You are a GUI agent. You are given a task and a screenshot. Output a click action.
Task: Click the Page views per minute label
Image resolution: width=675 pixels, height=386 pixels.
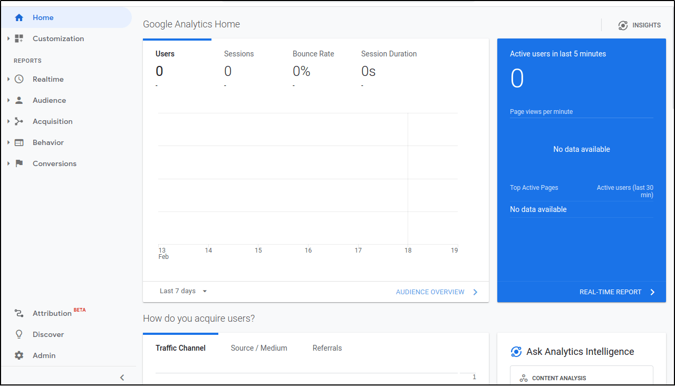point(541,112)
